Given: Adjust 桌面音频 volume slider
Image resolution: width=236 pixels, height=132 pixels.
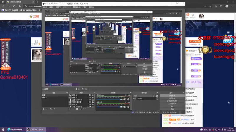Looking at the screenshot, I should [109, 107].
